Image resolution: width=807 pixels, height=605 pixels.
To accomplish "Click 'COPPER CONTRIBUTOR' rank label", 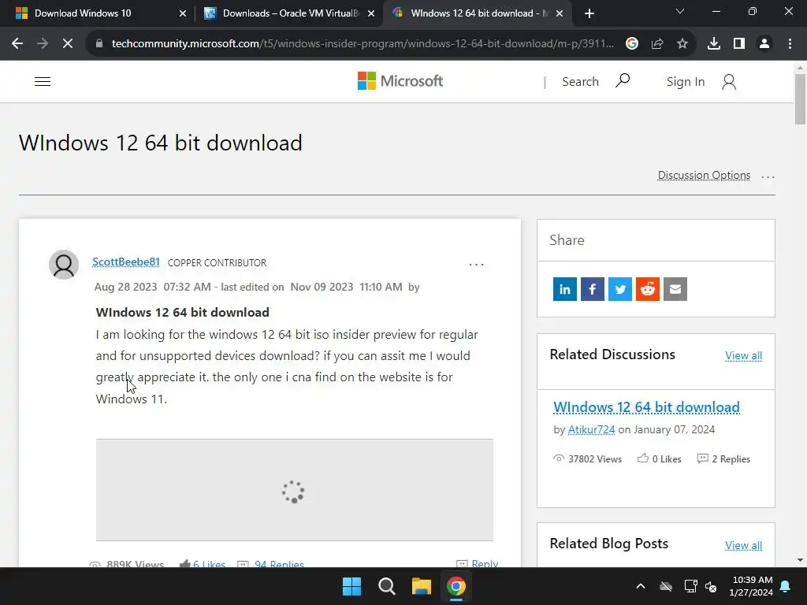I will (218, 263).
